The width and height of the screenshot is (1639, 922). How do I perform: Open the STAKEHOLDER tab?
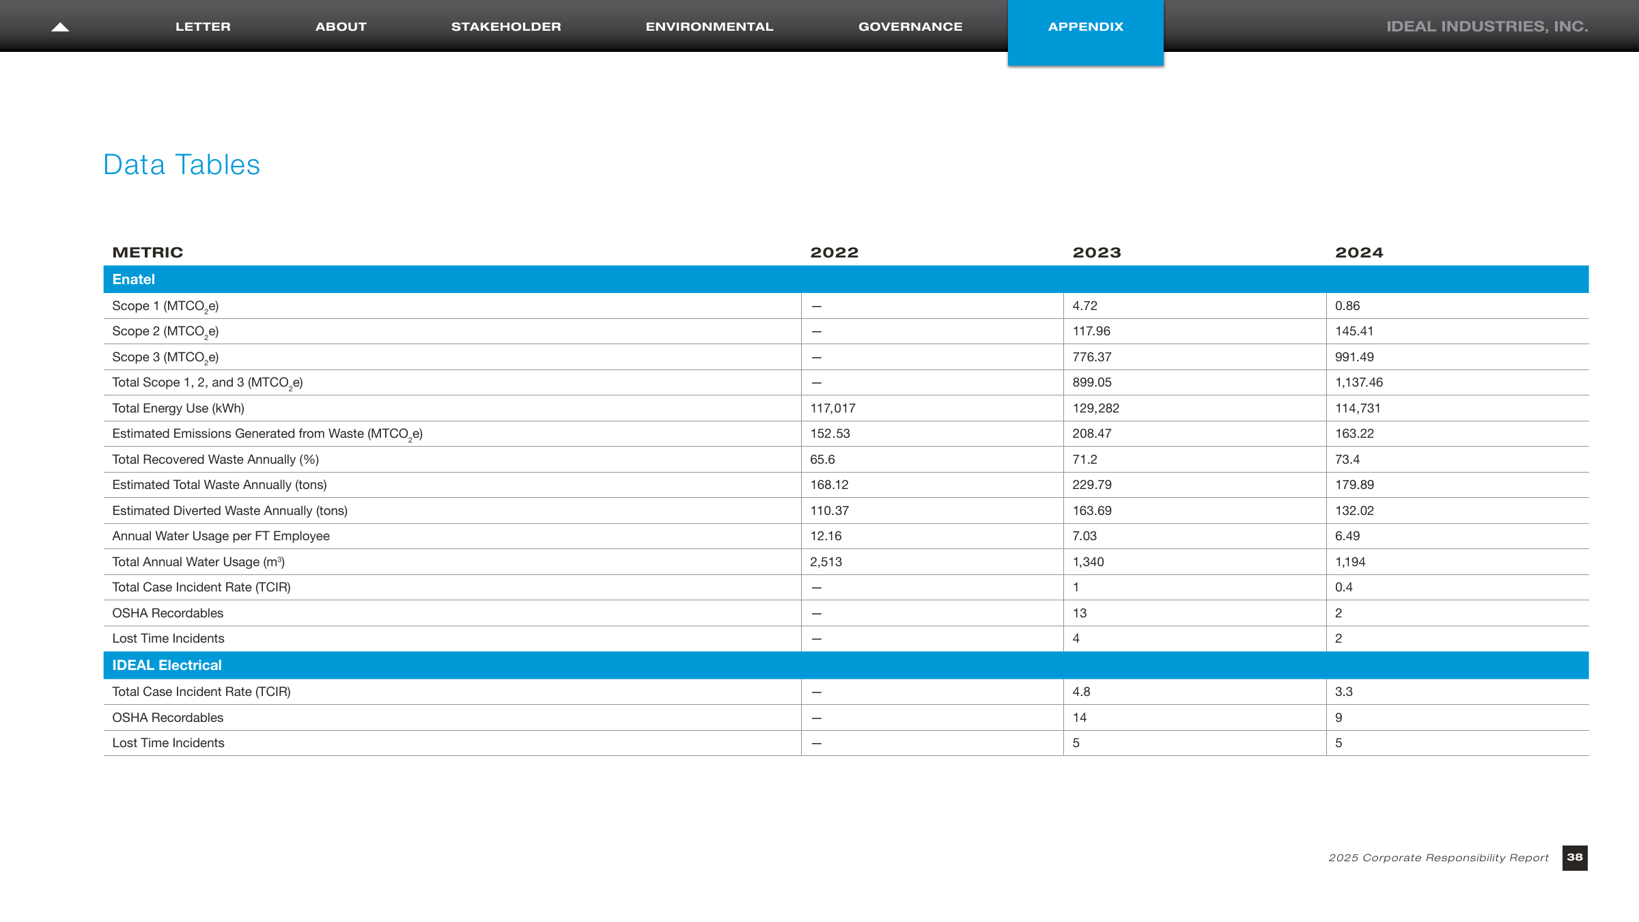506,27
